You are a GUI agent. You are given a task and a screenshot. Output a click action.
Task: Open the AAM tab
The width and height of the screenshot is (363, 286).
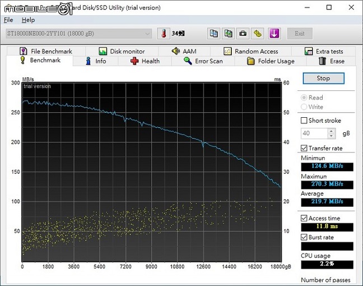pos(184,51)
